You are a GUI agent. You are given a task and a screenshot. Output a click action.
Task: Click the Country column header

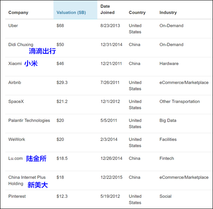pos(137,12)
